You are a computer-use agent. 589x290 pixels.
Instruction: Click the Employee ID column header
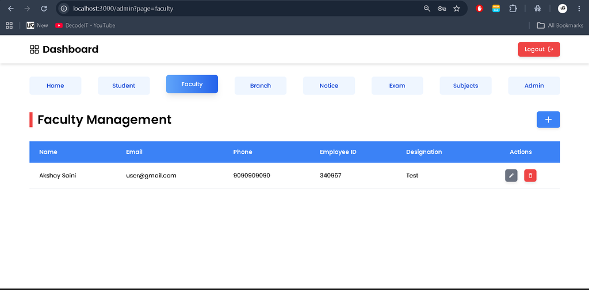tap(338, 152)
